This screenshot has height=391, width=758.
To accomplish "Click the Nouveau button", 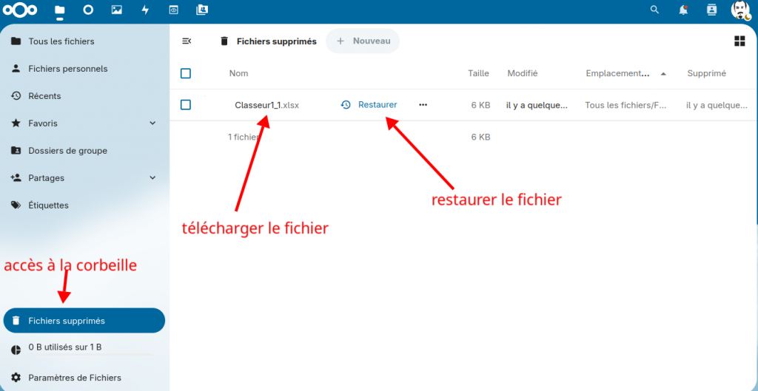I will (363, 41).
